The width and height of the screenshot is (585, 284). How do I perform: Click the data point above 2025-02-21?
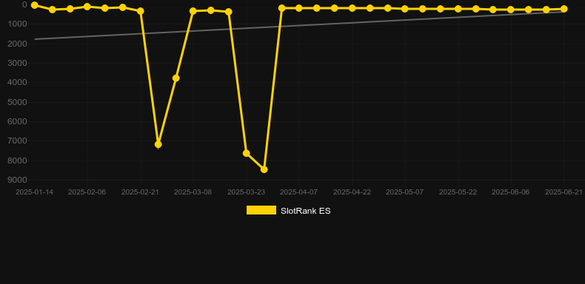(141, 11)
